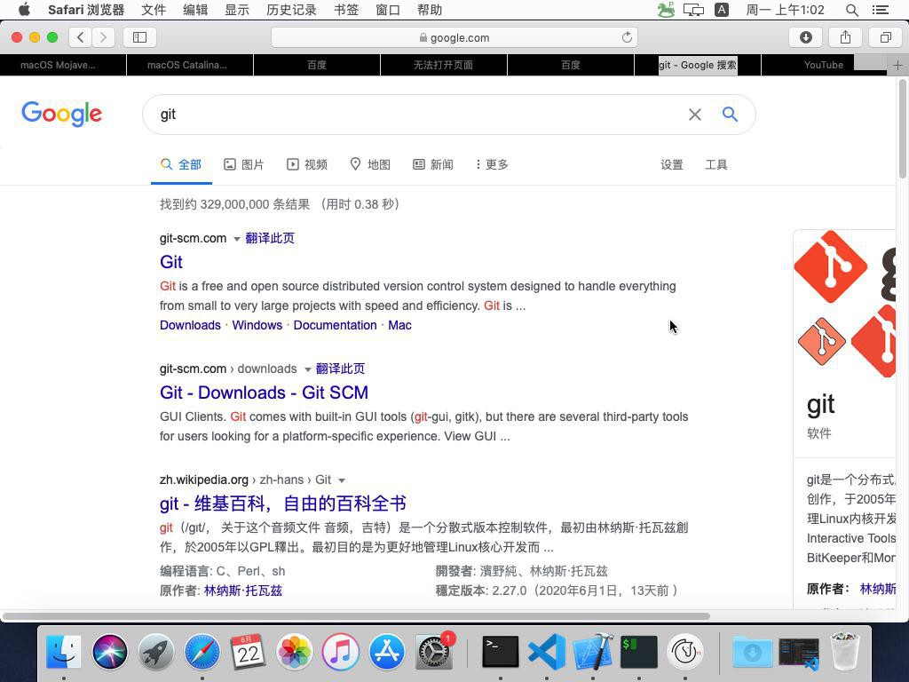This screenshot has width=909, height=682.
Task: Open Notification Center from the menu bar
Action: click(x=881, y=10)
